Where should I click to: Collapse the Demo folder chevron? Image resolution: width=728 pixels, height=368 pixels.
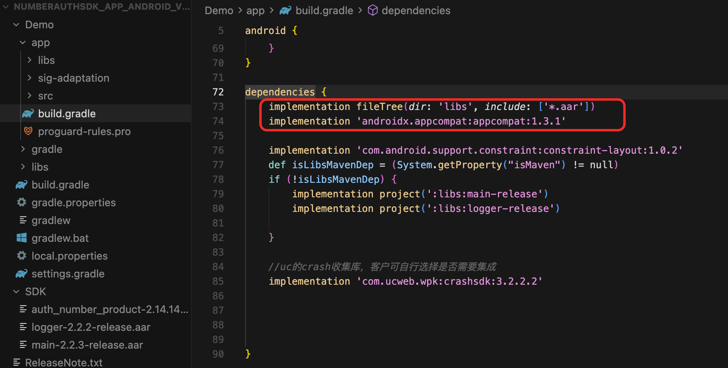(x=16, y=25)
